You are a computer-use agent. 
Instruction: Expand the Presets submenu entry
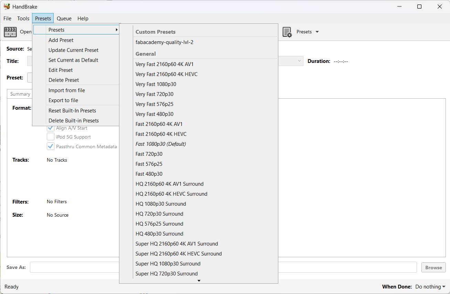pos(76,30)
